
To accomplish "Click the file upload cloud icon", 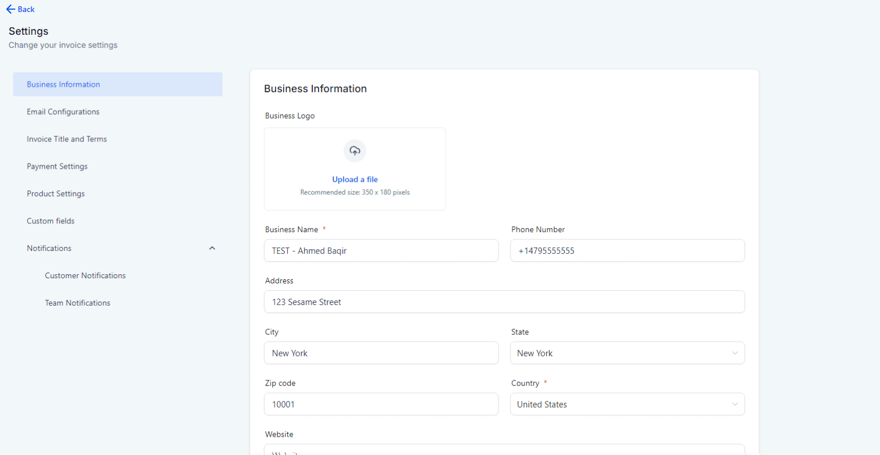I will (355, 151).
